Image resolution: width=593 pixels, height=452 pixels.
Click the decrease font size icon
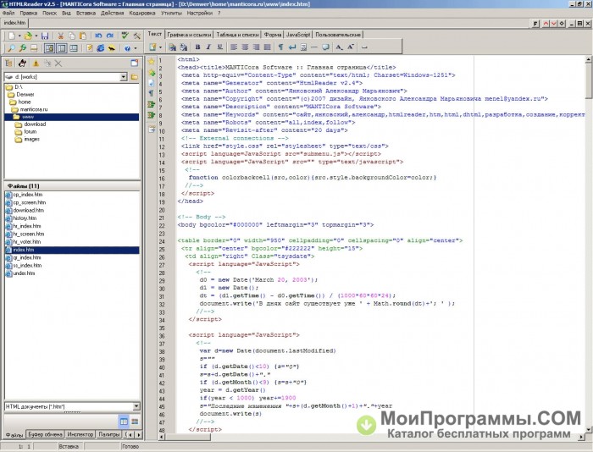pyautogui.click(x=339, y=47)
